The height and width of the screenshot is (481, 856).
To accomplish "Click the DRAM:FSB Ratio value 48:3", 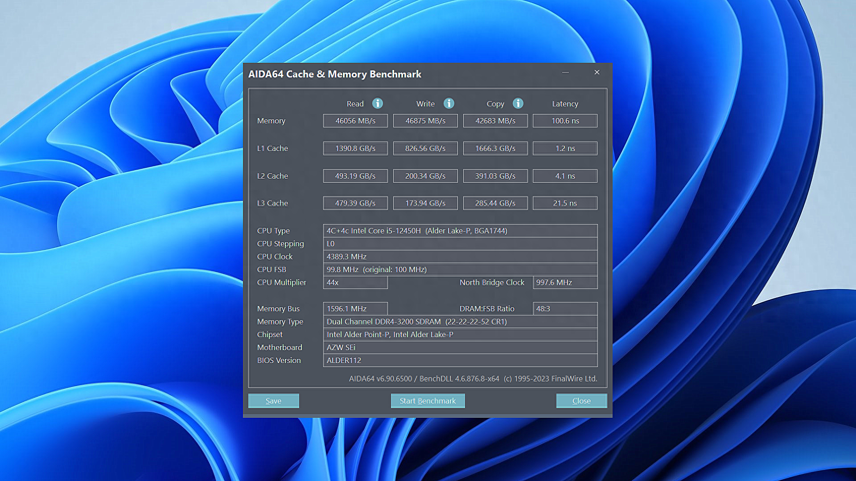I will tap(565, 309).
